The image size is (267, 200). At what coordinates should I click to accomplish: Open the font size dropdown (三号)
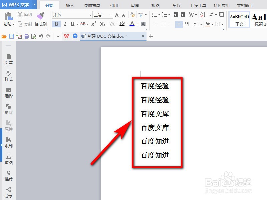(111, 15)
